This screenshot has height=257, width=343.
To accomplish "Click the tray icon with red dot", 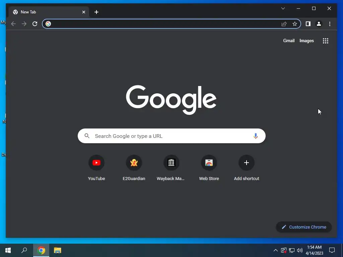I will click(284, 250).
